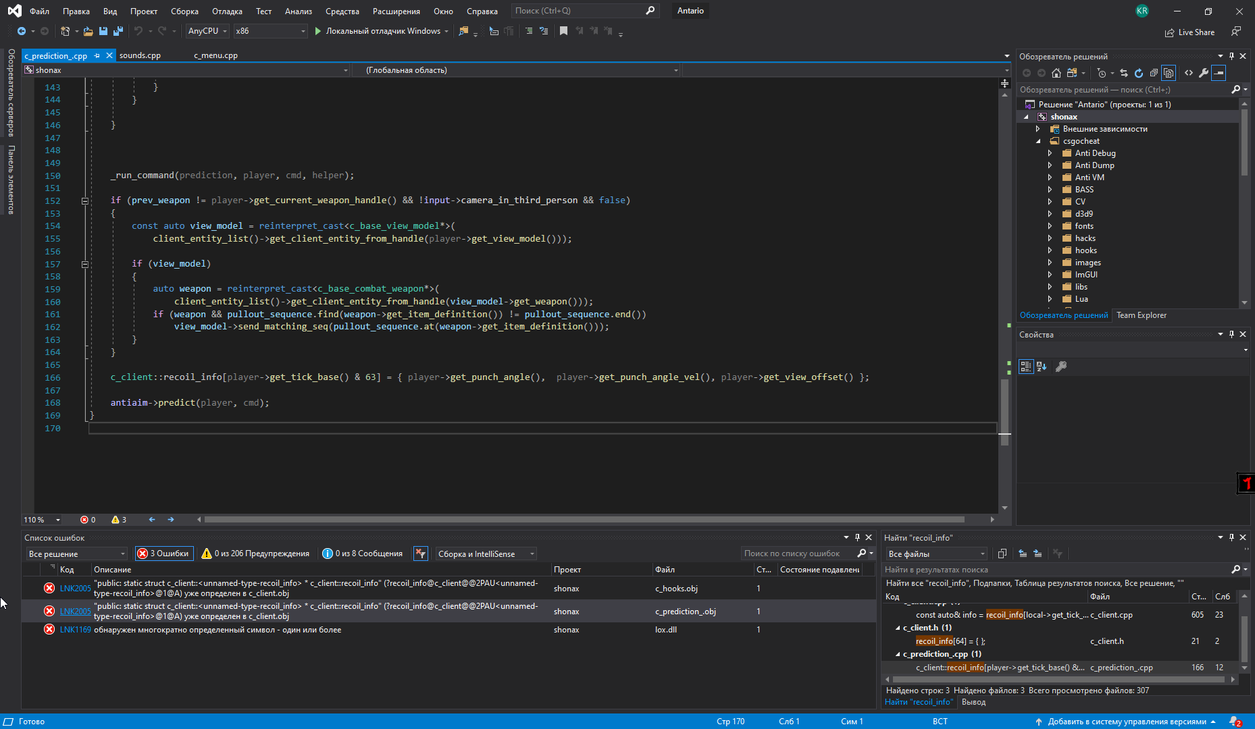This screenshot has height=729, width=1255.
Task: Go to previous result icon in Find panel
Action: tap(1023, 553)
